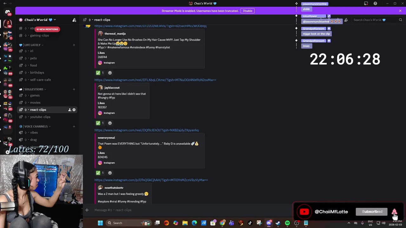Viewport: 406px width, 228px height.
Task: Click the Discord help question mark icon
Action: point(375,3)
